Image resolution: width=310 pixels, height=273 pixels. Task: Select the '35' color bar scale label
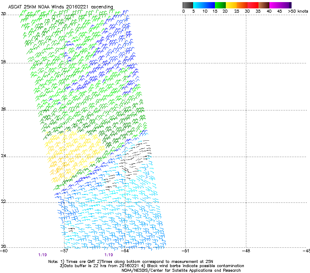(258, 11)
